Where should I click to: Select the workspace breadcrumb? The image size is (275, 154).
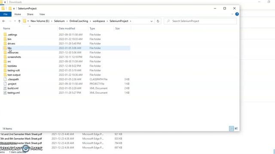(x=99, y=21)
